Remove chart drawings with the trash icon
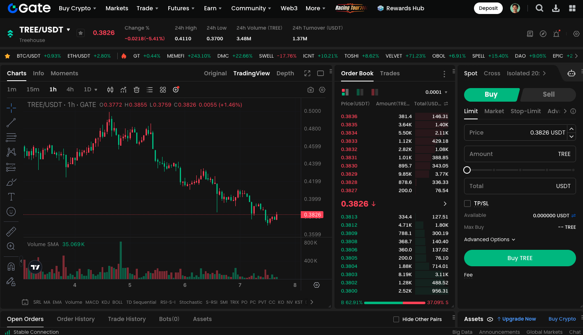 [x=137, y=90]
